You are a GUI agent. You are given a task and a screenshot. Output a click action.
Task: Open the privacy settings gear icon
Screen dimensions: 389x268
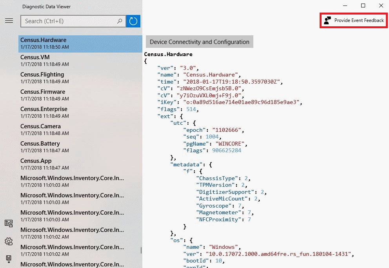(9, 241)
